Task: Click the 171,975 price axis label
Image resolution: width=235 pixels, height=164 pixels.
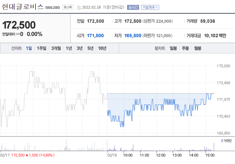Action: click(224, 100)
